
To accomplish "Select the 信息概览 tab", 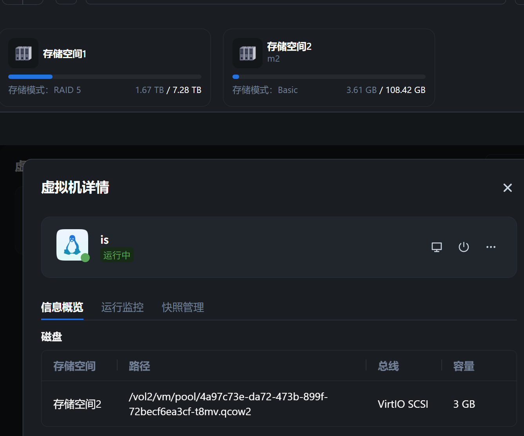I will pyautogui.click(x=62, y=307).
